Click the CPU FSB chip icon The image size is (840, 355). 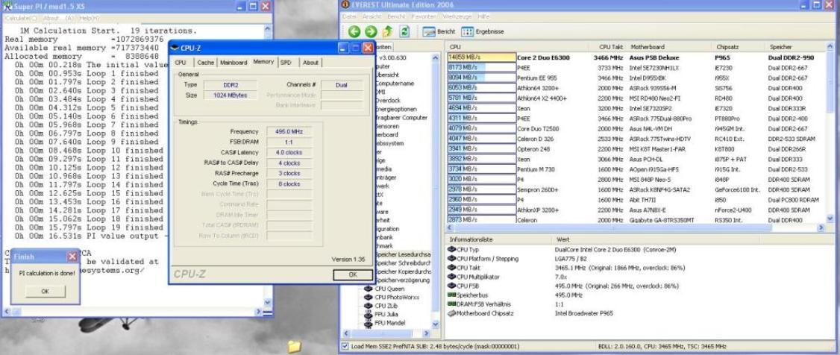pyautogui.click(x=451, y=286)
